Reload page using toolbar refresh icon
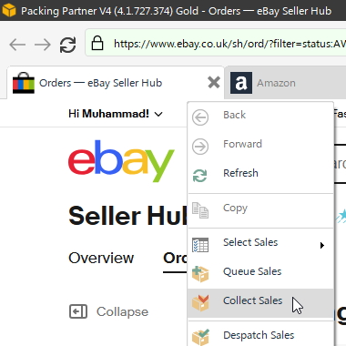This screenshot has width=346, height=346. [67, 45]
